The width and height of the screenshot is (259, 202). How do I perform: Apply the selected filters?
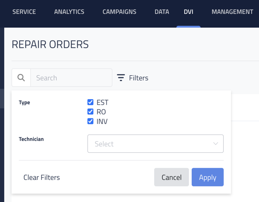pyautogui.click(x=208, y=177)
